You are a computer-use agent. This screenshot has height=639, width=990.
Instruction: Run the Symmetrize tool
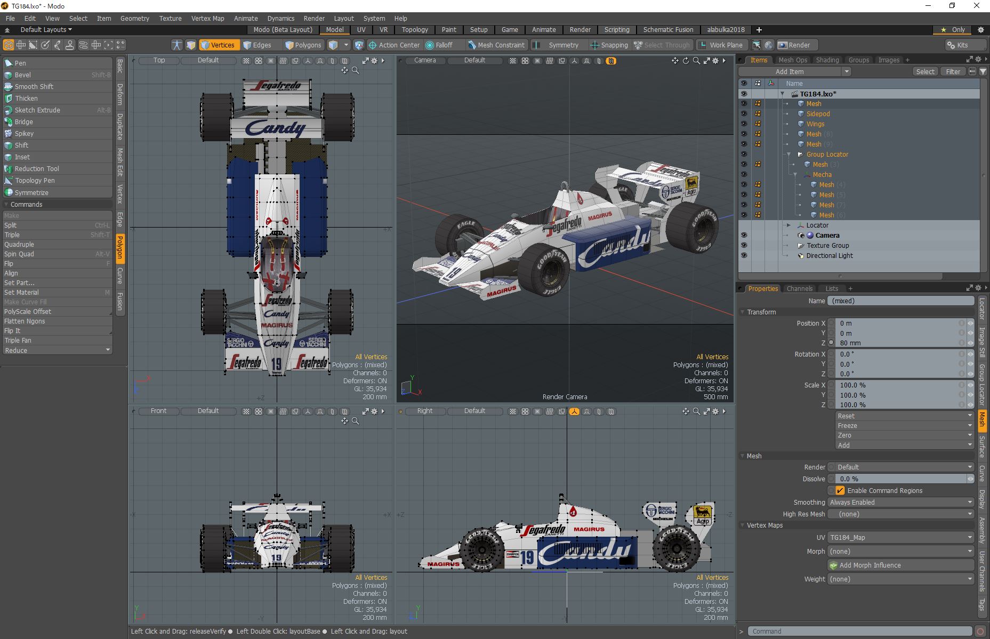tap(57, 192)
